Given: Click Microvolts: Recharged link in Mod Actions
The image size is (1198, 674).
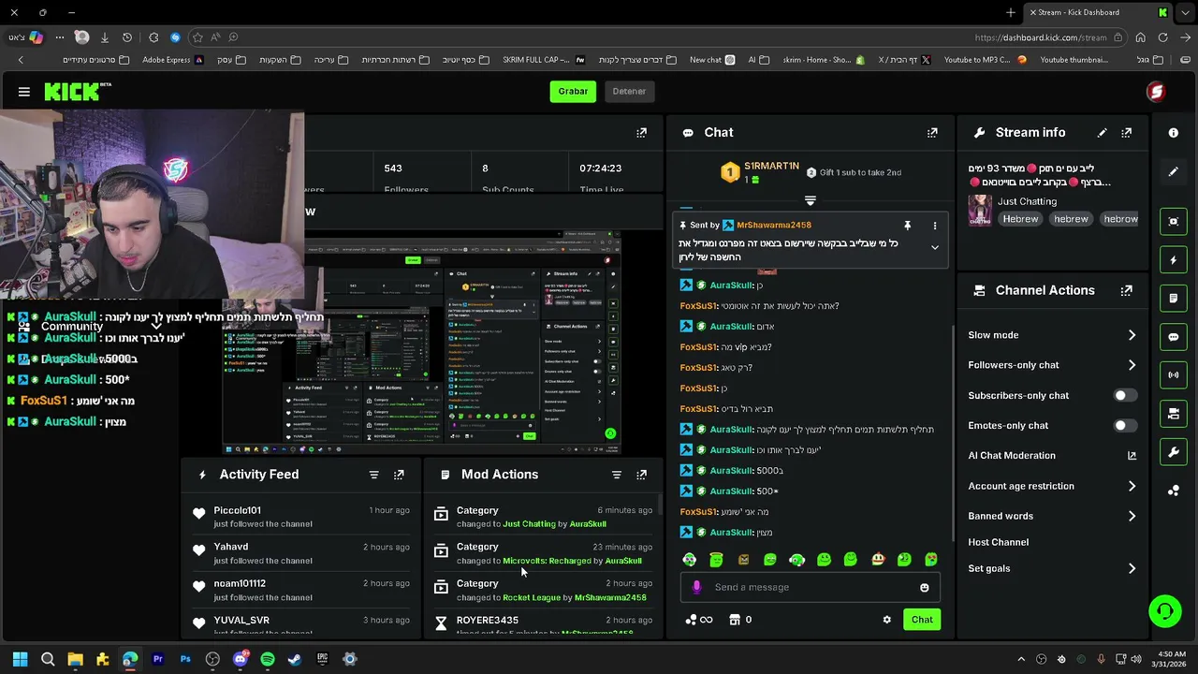Looking at the screenshot, I should (547, 561).
